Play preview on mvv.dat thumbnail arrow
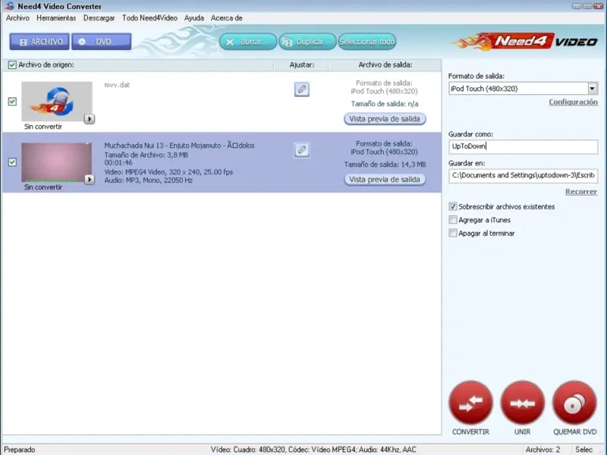This screenshot has height=455, width=607. pyautogui.click(x=90, y=119)
